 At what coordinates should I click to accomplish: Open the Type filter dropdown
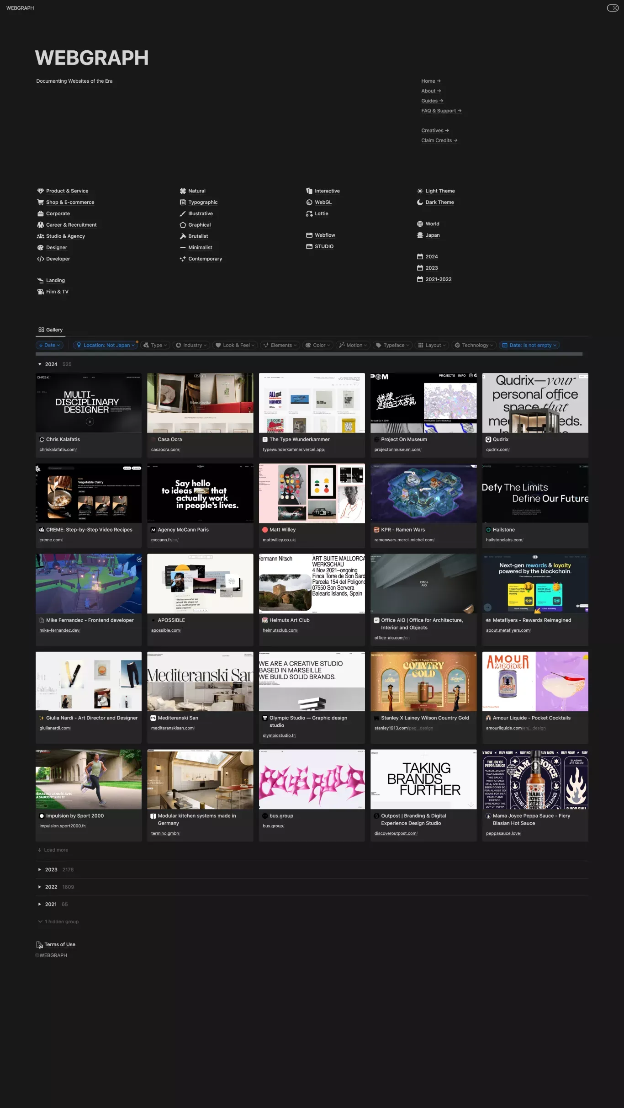point(155,345)
